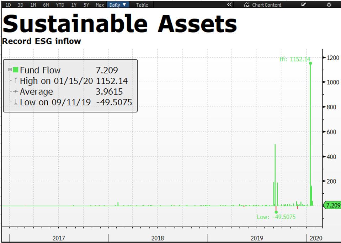Click the Low marker icon beside Low on 09/11/19
The image size is (341, 243).
15,102
